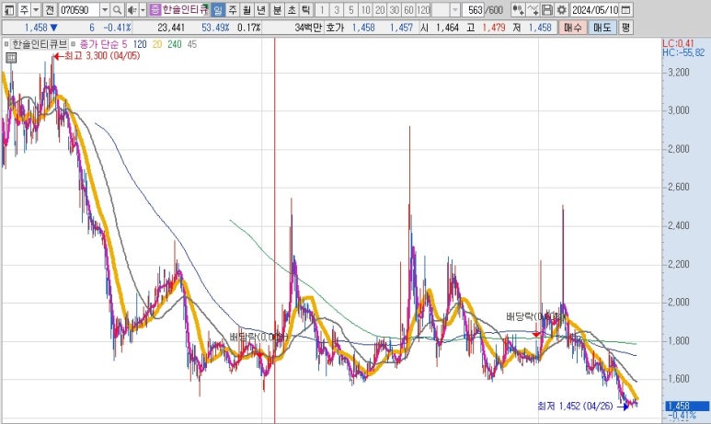This screenshot has width=711, height=424.
Task: Open the stock search magnifier icon
Action: 117,9
